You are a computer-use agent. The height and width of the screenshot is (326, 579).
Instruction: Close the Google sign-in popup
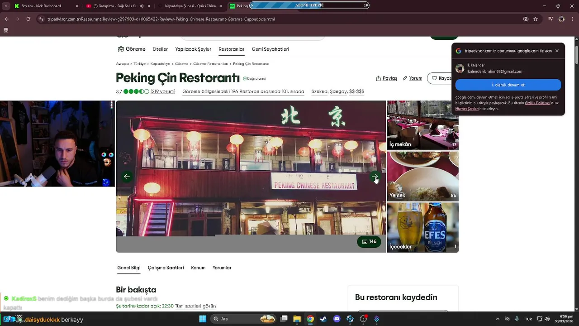[557, 51]
